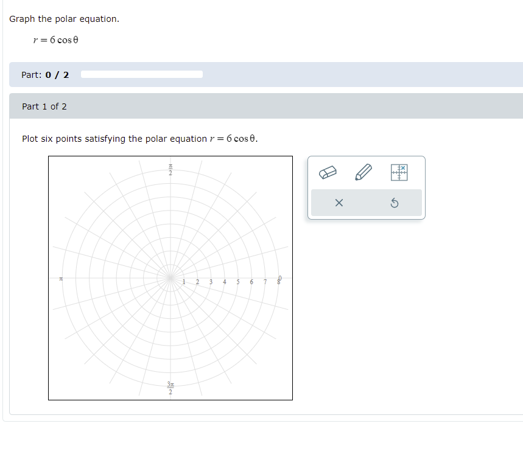Click the Part 1 of 2 header
Image resolution: width=523 pixels, height=474 pixels.
(x=266, y=106)
